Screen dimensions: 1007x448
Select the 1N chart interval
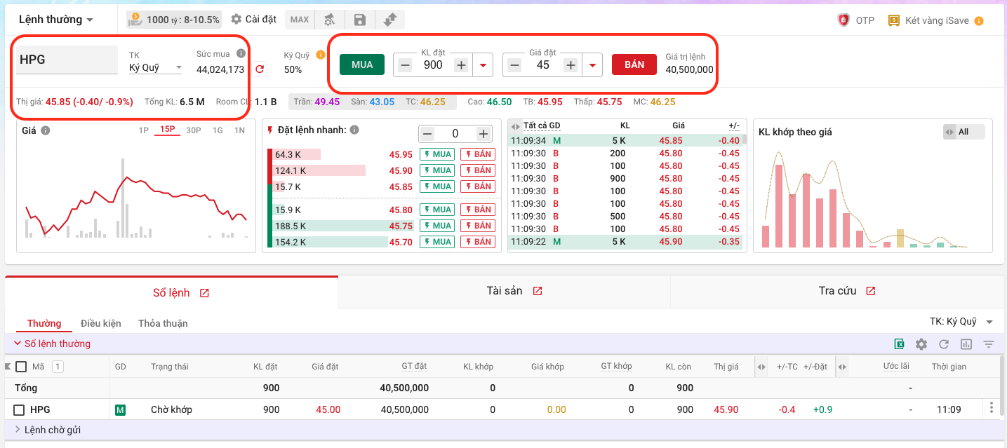pos(239,130)
